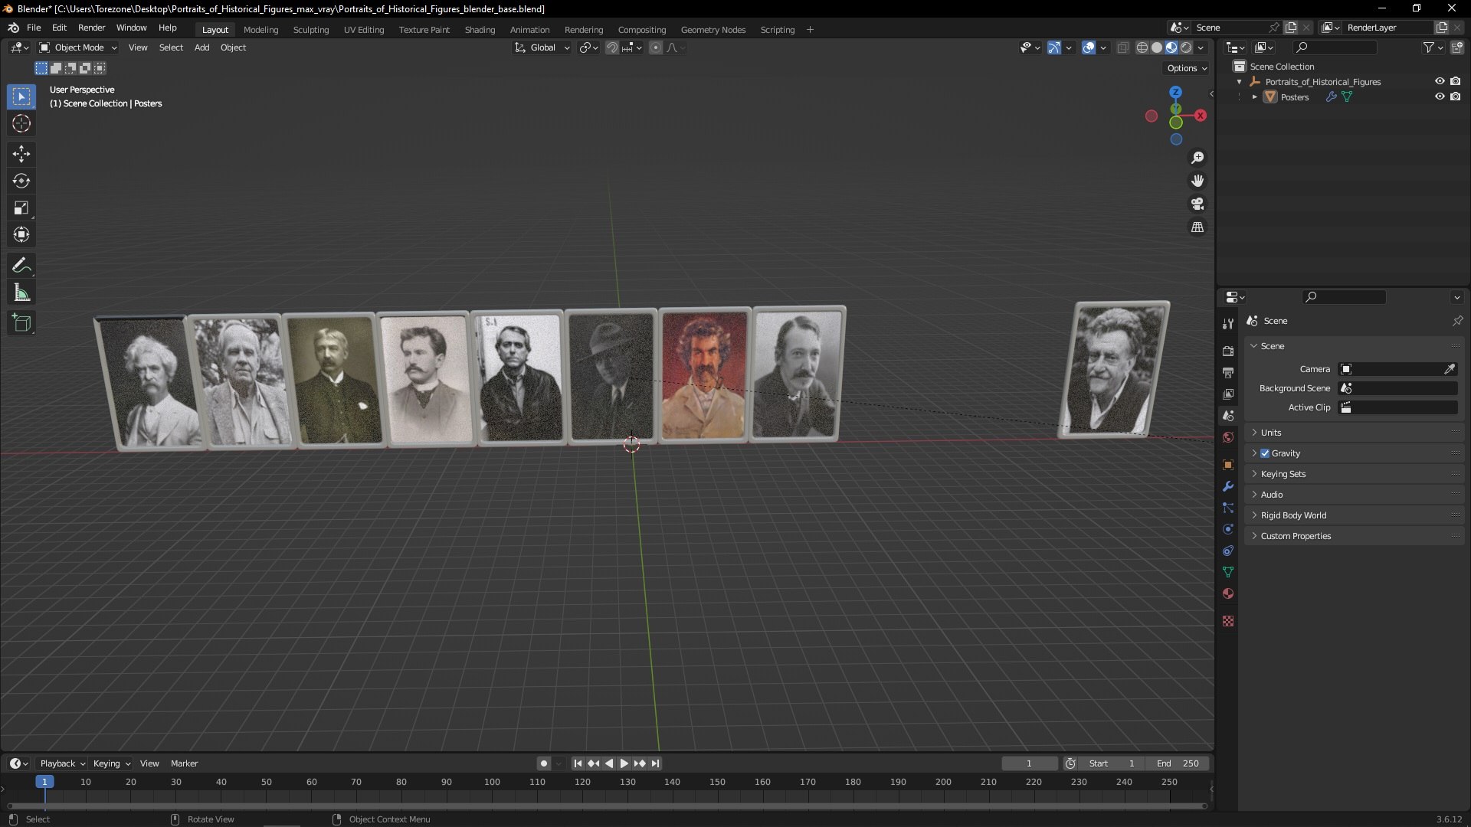Open World properties tab icon
The height and width of the screenshot is (827, 1471).
1228,437
